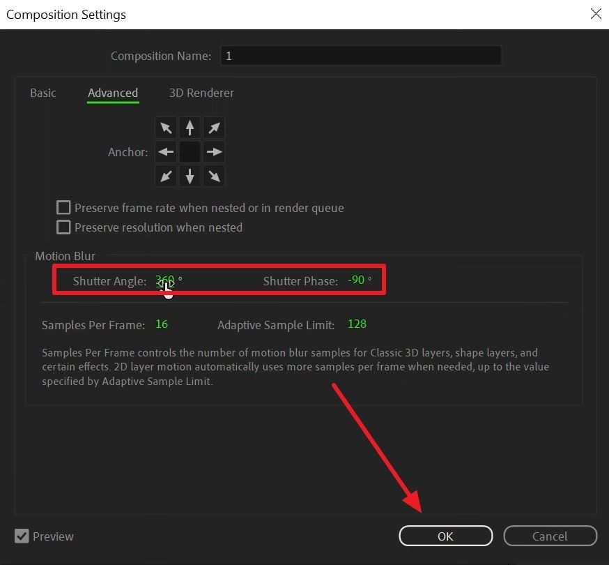Screen dimensions: 609x565
Task: Click the Composition Name text field
Action: 361,56
